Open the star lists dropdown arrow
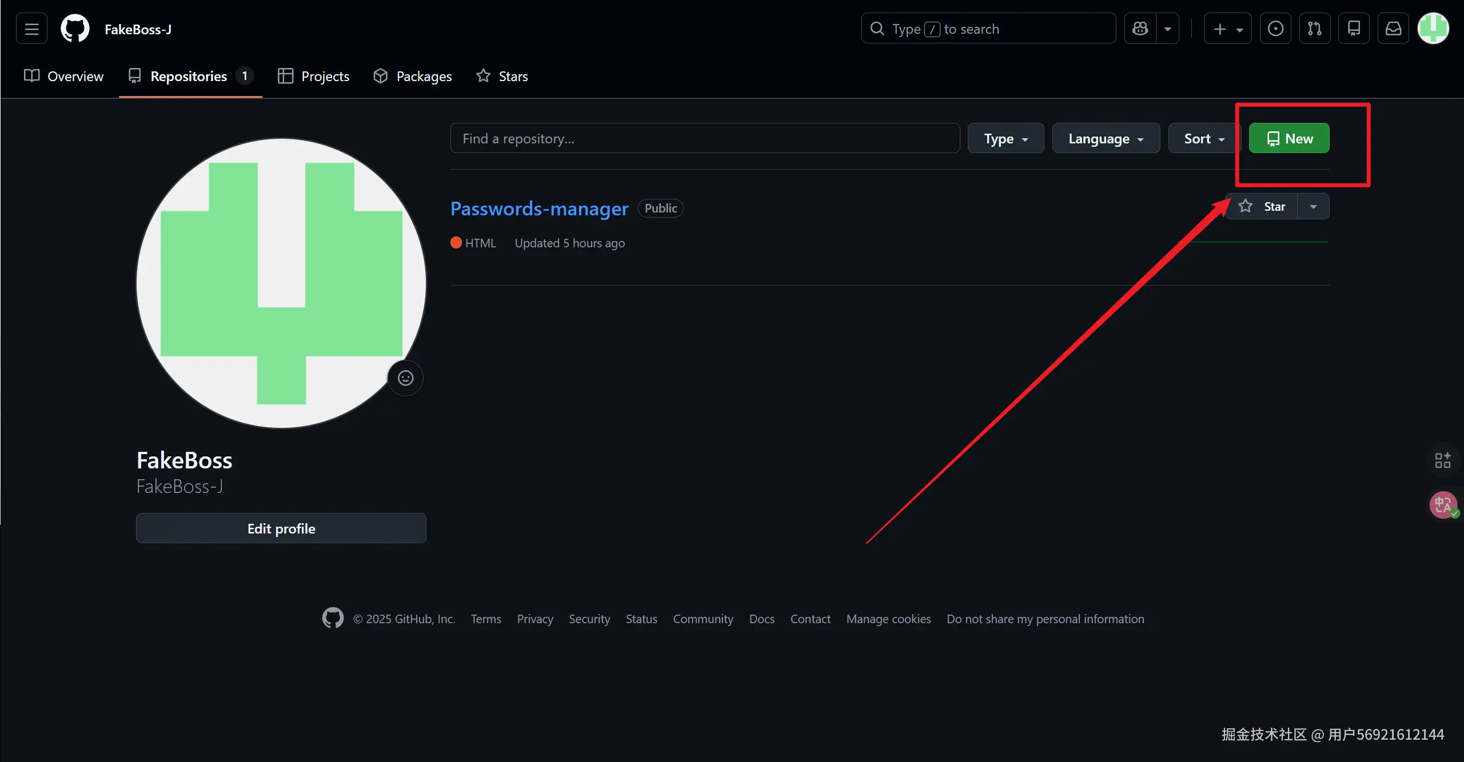Screen dimensions: 1464x762 coord(1314,207)
